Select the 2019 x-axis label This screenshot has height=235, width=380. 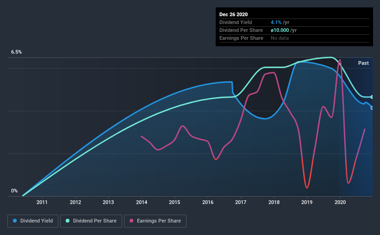pos(307,202)
